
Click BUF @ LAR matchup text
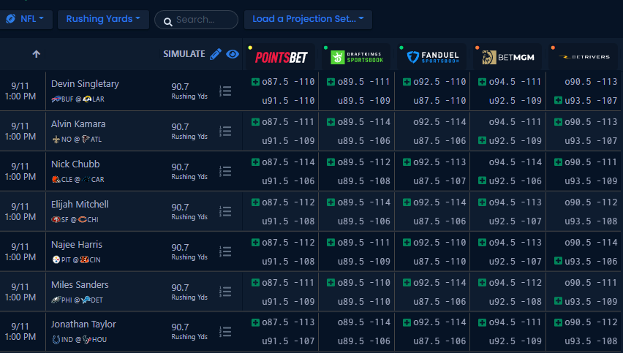click(x=78, y=99)
